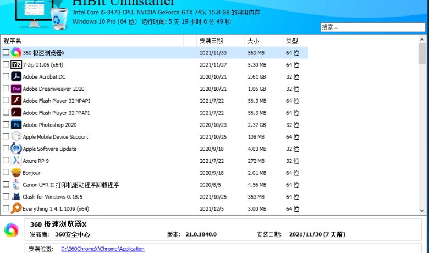Click the Adobe Flash Player 32 NPAPI icon

point(16,101)
